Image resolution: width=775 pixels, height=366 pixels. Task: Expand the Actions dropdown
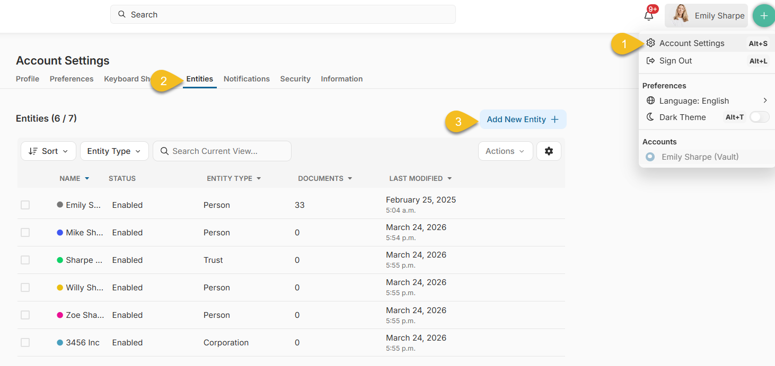[505, 151]
